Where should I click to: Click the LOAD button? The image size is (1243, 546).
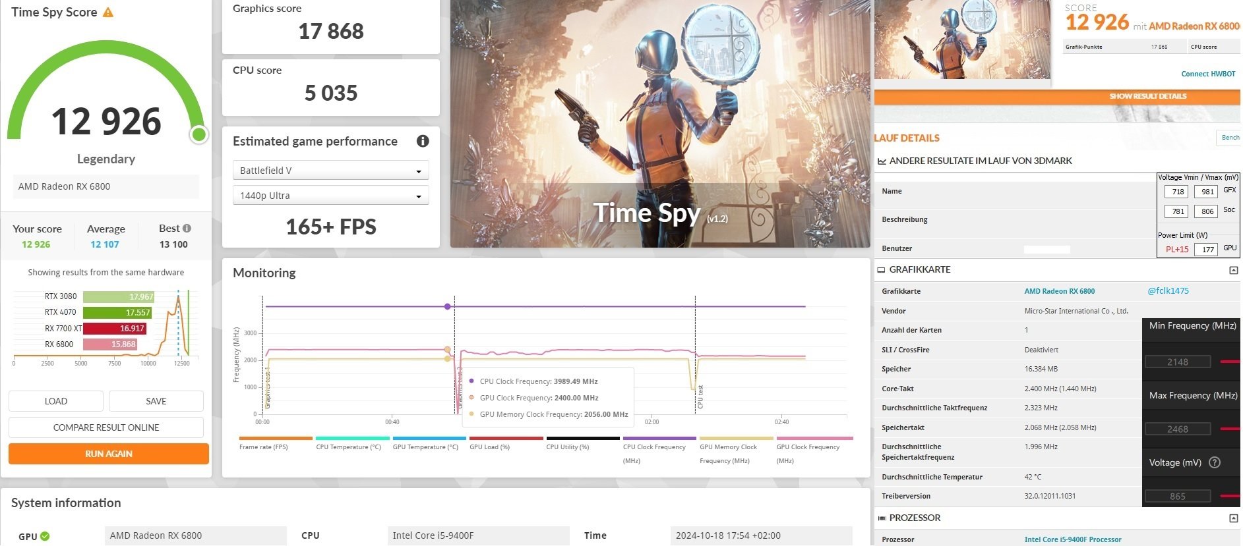(x=56, y=401)
